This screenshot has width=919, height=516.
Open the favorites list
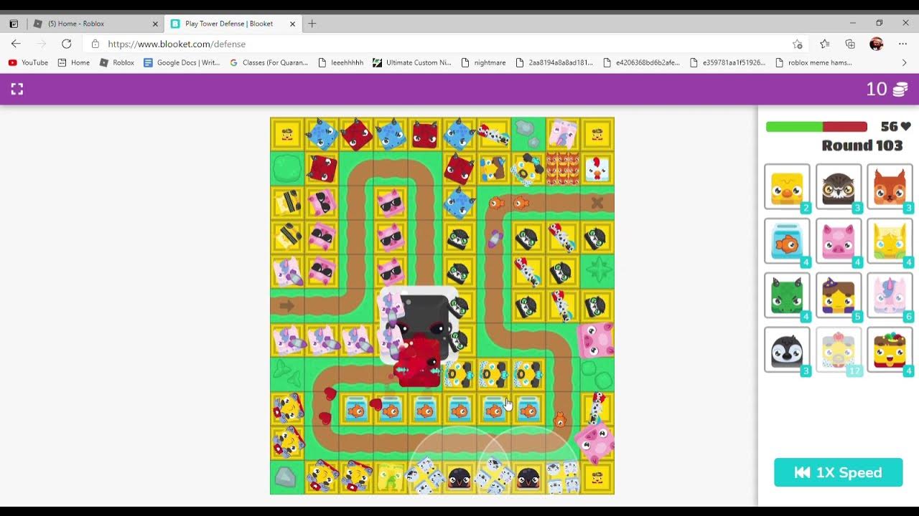click(x=824, y=44)
